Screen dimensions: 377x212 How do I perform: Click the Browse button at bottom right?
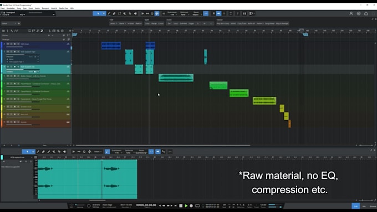pyautogui.click(x=373, y=206)
